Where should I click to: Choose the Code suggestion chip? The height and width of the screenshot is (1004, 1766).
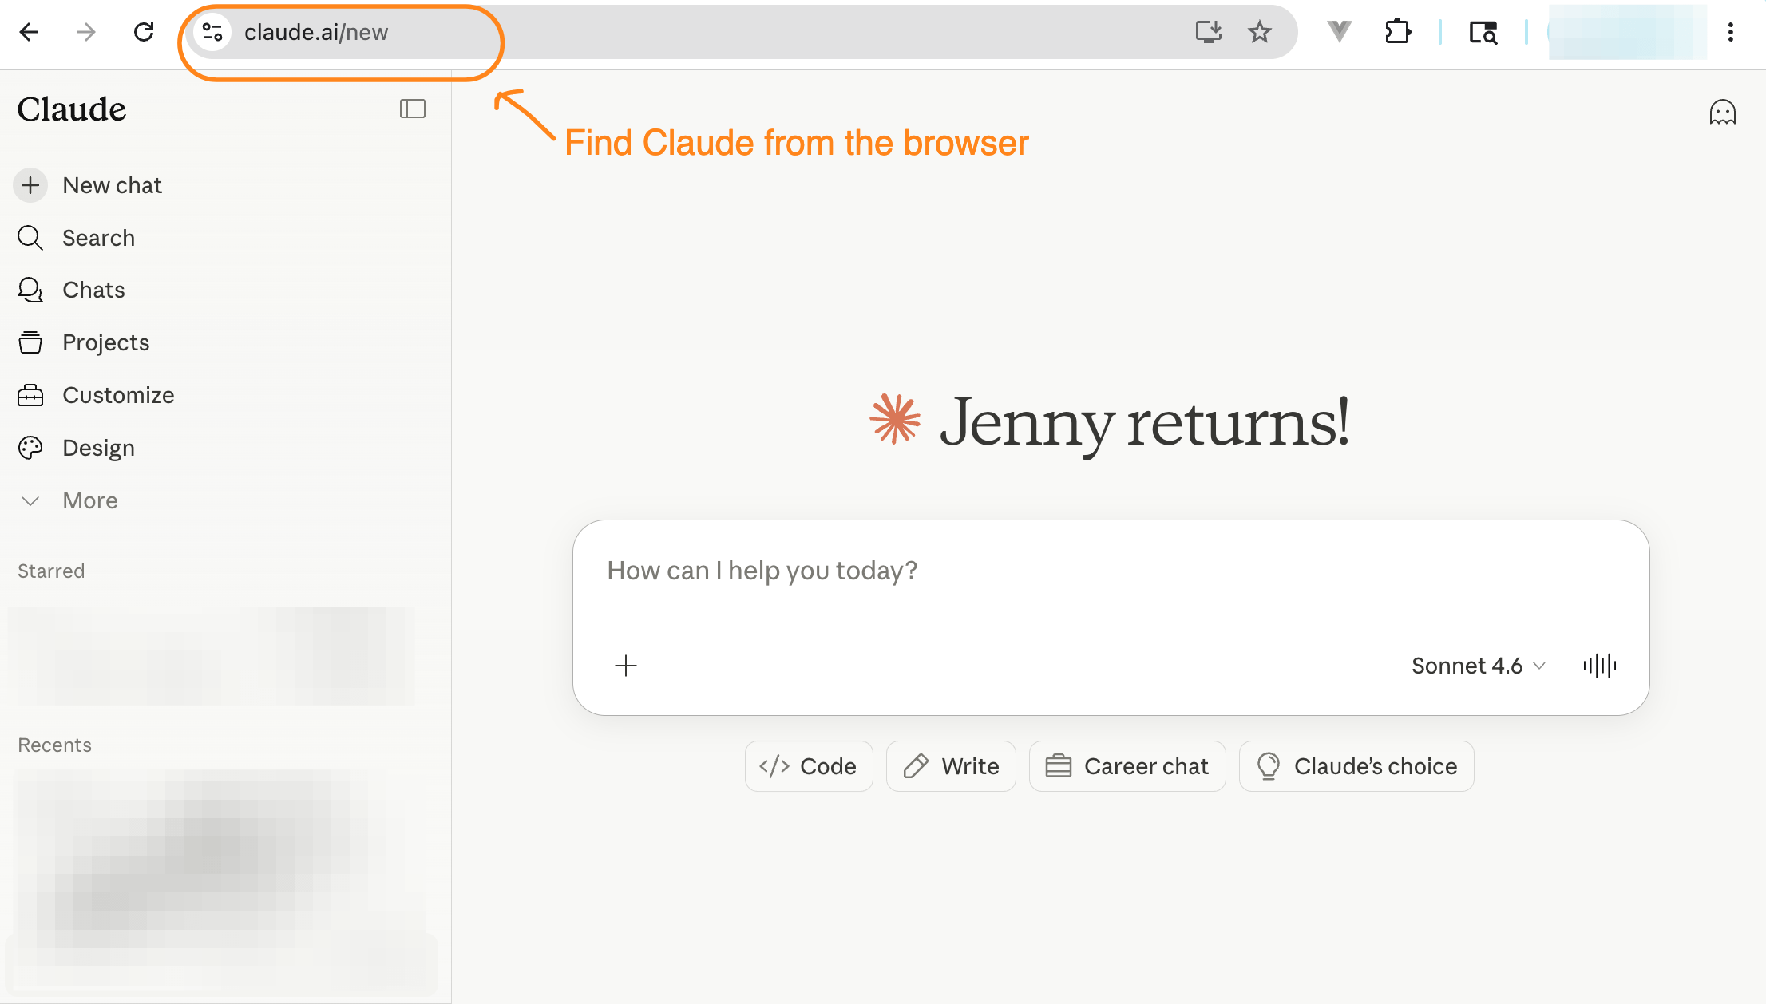point(809,766)
